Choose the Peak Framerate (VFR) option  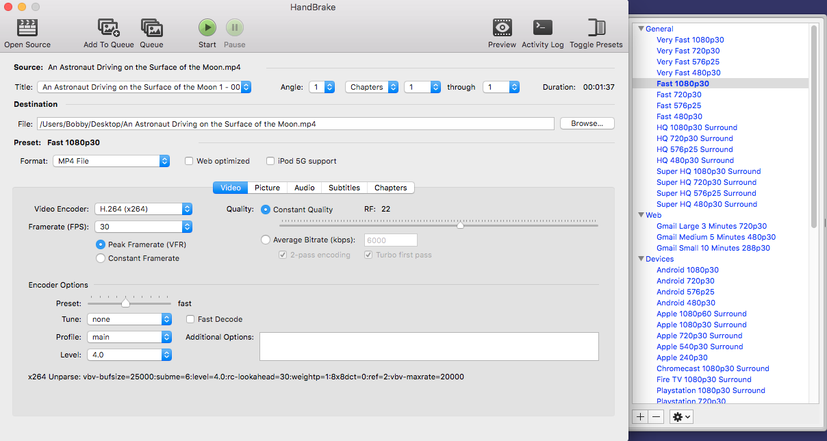pos(101,244)
